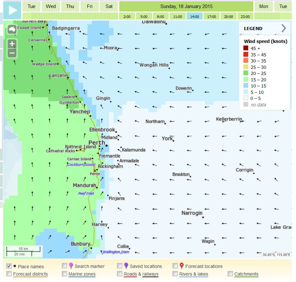Select the Wed day tab

[51, 6]
